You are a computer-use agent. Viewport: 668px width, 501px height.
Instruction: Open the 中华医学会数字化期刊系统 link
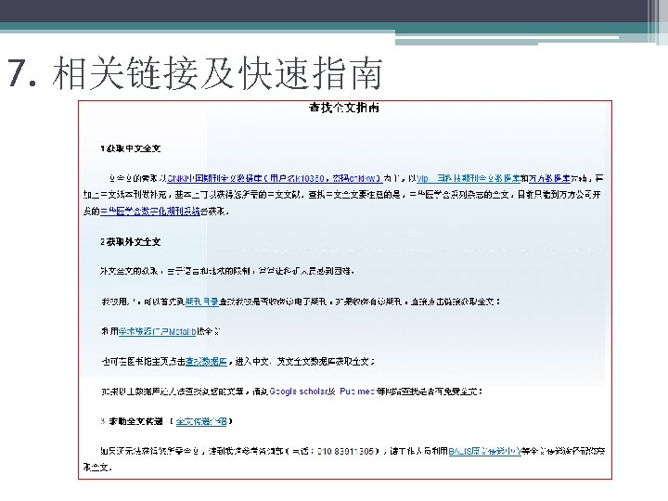tap(150, 211)
